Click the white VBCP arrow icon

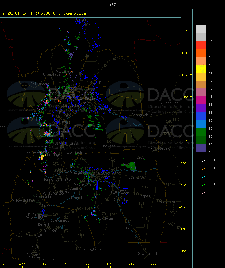click(x=201, y=160)
